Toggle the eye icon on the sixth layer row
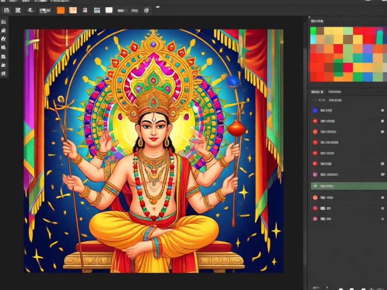Screen dimensions: 387x290 pos(382,164)
